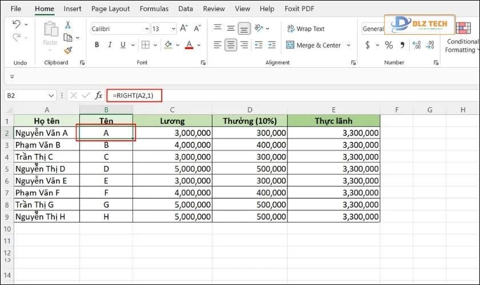Open Merge & Center dropdown arrow
This screenshot has height=285, width=480.
[x=348, y=45]
